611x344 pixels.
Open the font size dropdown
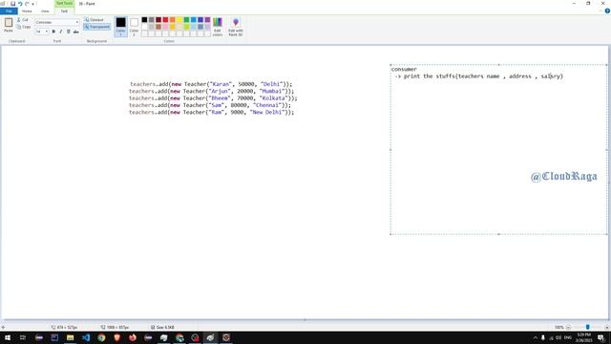pos(47,32)
